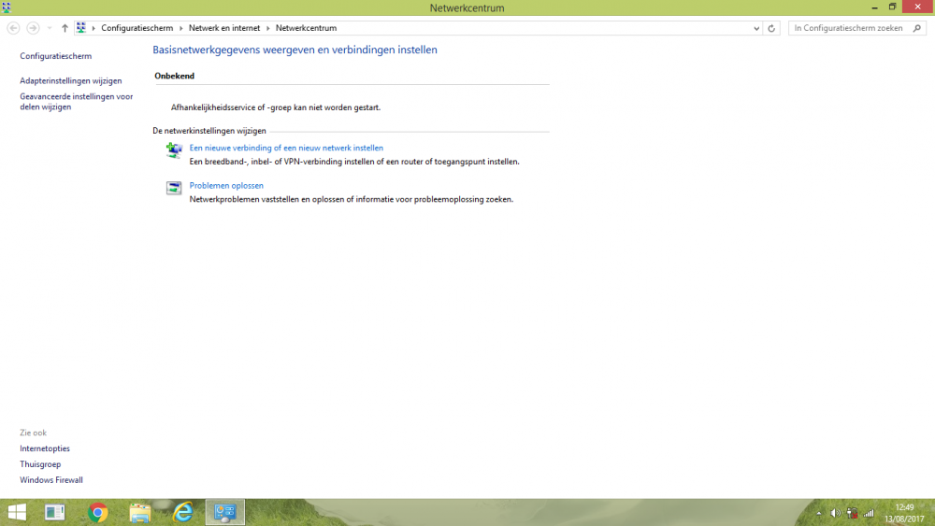The image size is (935, 526).
Task: Restore down the Netwerkcentrum window
Action: tap(892, 7)
